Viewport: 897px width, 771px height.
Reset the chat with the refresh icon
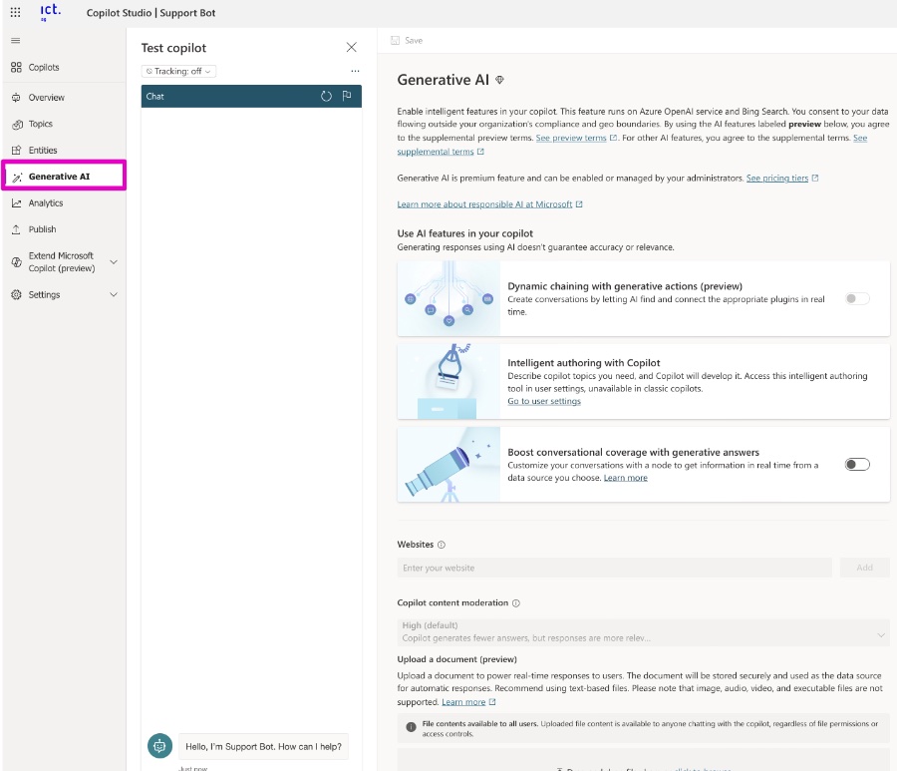pos(326,96)
